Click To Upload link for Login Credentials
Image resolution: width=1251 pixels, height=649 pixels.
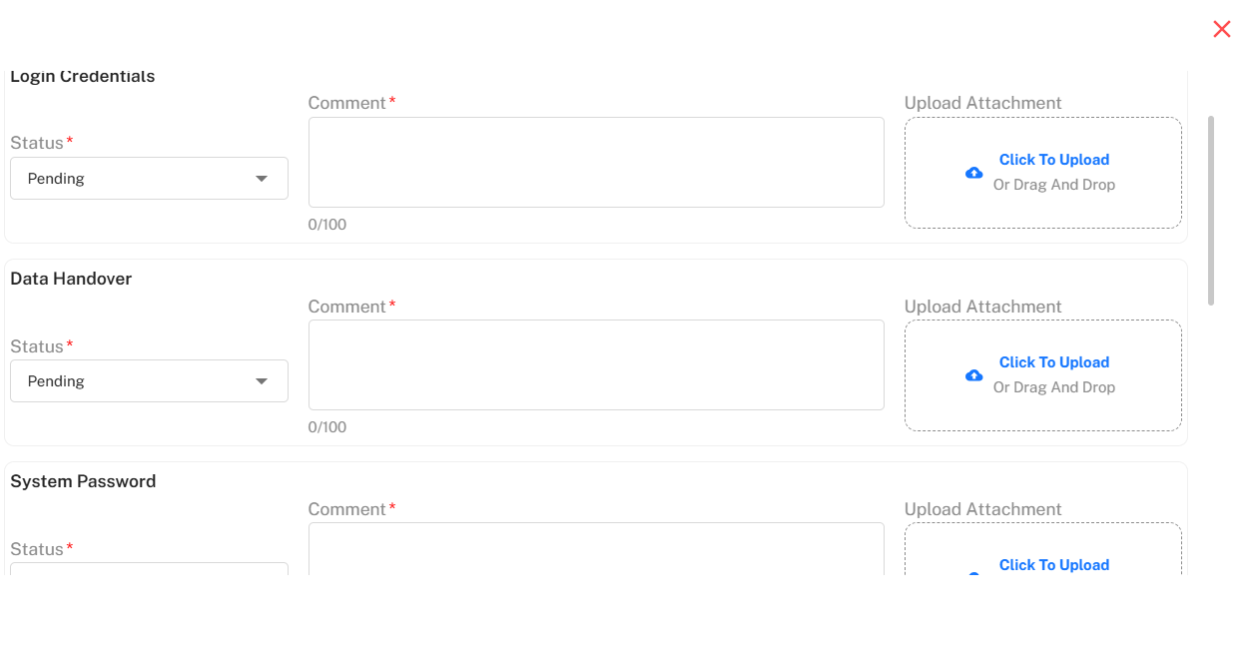[1053, 160]
